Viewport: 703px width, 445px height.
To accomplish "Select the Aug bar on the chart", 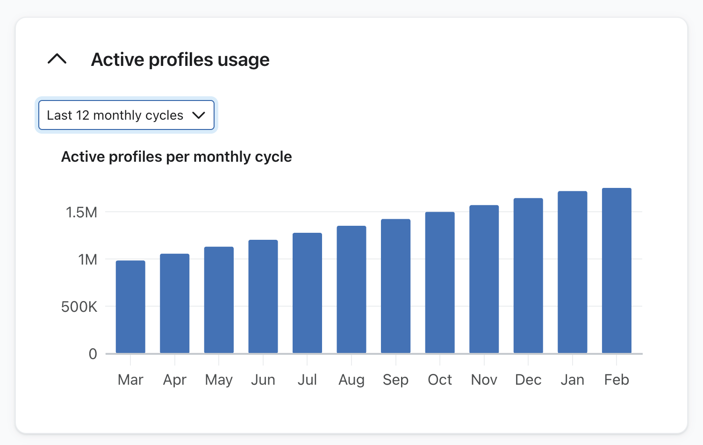I will click(351, 290).
